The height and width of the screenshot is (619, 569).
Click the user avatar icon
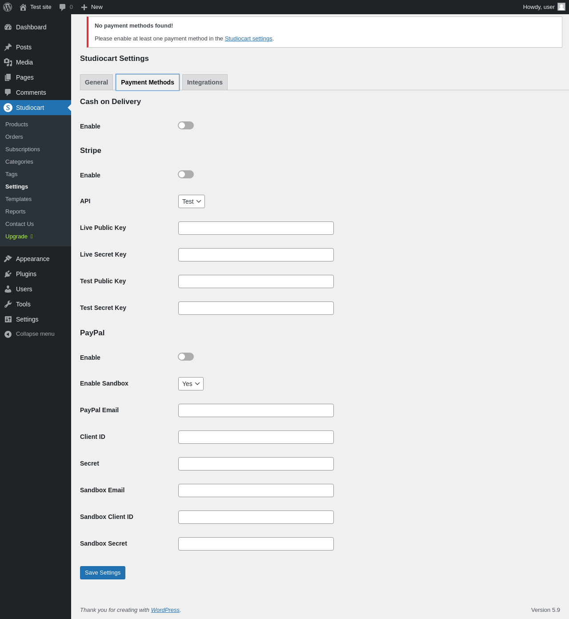561,7
